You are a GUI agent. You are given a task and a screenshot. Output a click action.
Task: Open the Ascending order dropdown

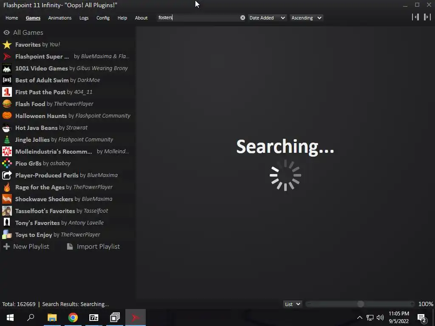click(x=306, y=18)
